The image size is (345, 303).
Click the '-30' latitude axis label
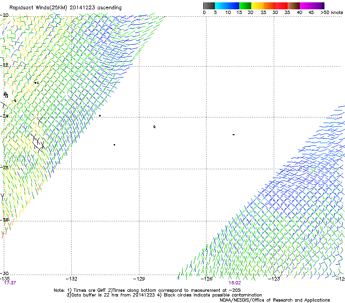[x=4, y=273]
